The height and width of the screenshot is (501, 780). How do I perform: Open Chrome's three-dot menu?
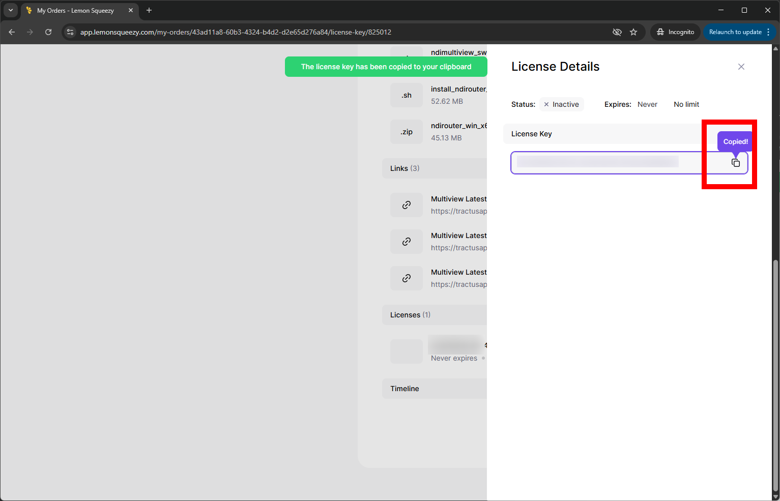[x=768, y=32]
